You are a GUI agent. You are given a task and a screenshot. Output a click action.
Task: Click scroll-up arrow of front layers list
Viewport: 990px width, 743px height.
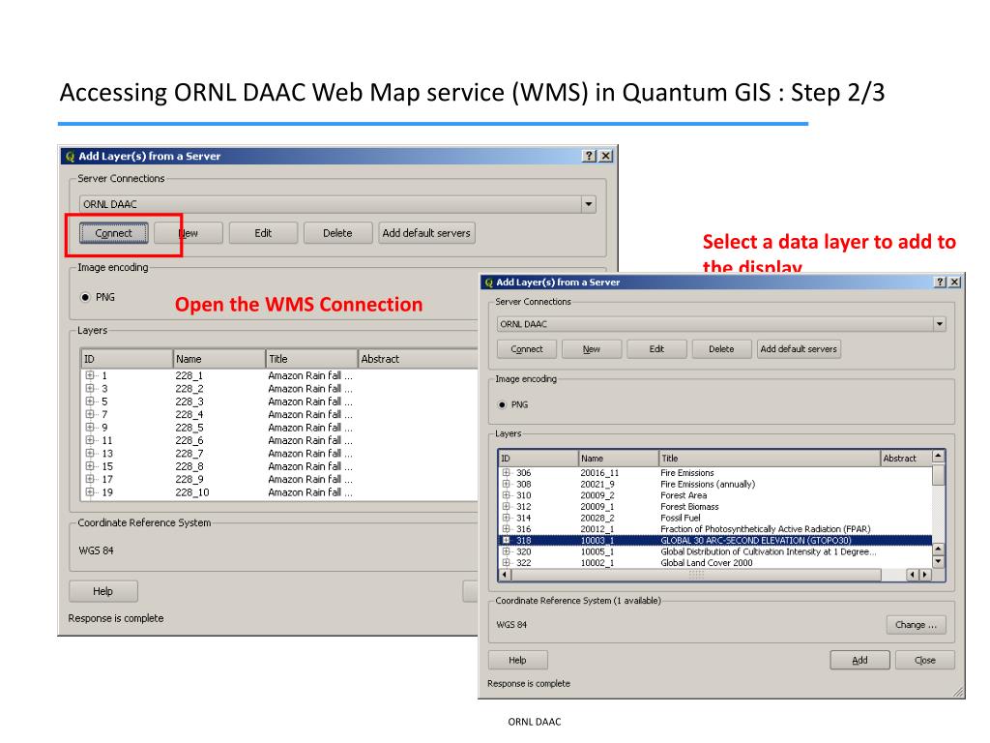[938, 456]
